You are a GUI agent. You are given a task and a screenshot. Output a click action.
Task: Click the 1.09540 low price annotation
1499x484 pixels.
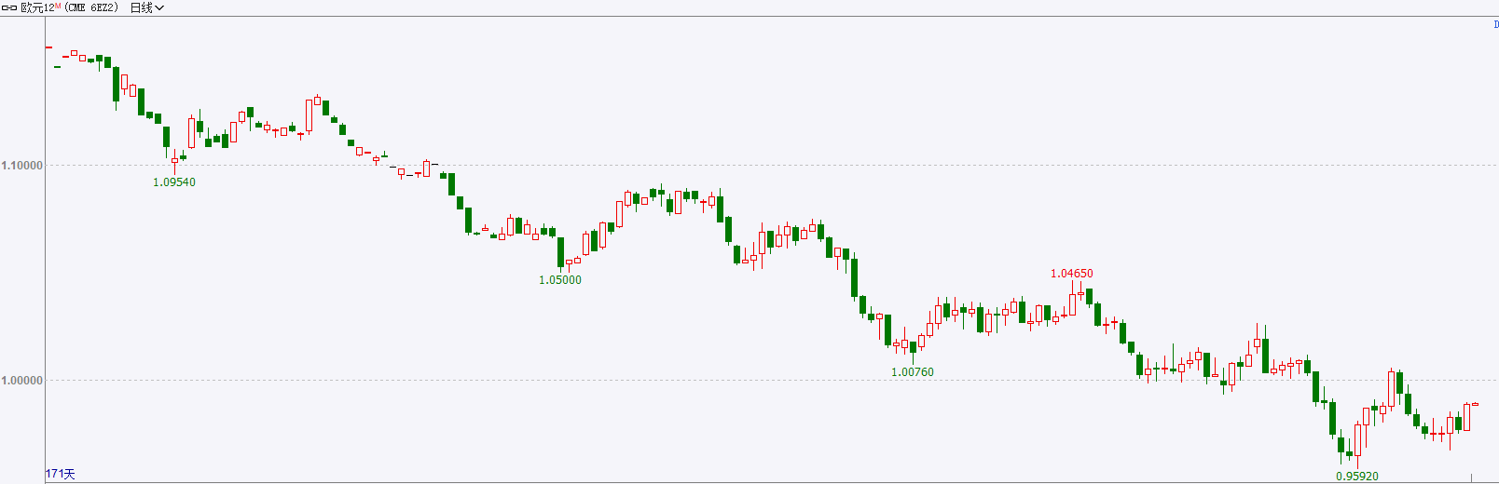coord(174,181)
